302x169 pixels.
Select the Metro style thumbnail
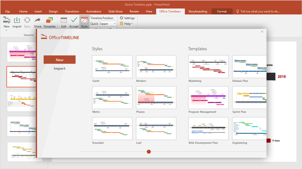(112, 97)
